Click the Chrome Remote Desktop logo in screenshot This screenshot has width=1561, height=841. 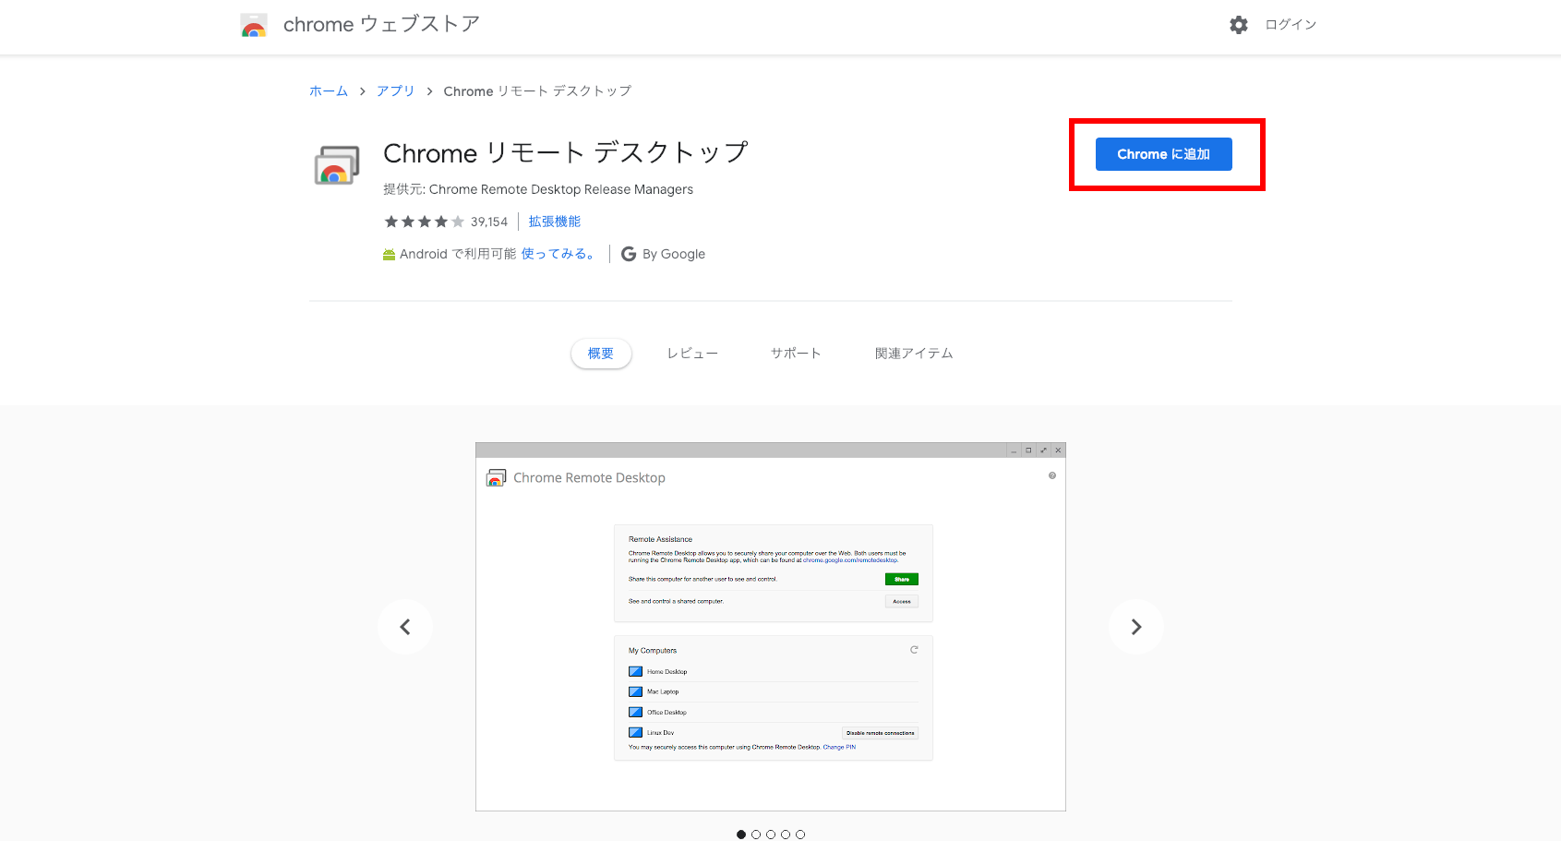tap(496, 477)
